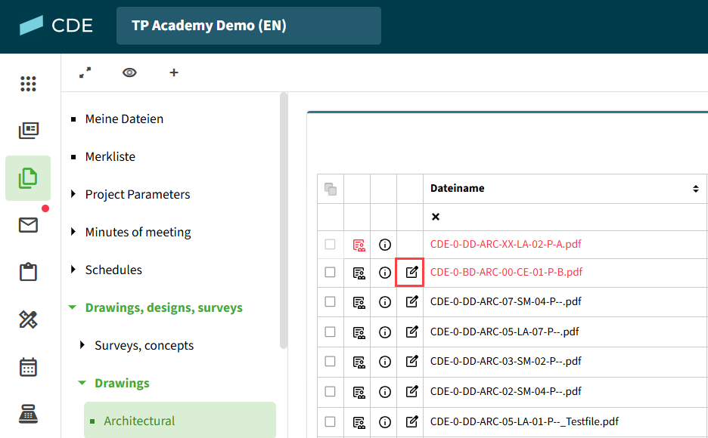This screenshot has height=438, width=708.
Task: Tick the checkbox for CDE-0-DD-ARC-03-SM-02-P--.pdf
Action: pyautogui.click(x=330, y=362)
